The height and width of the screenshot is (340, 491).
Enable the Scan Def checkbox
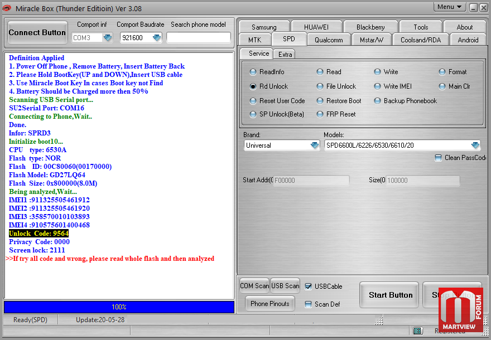click(309, 304)
